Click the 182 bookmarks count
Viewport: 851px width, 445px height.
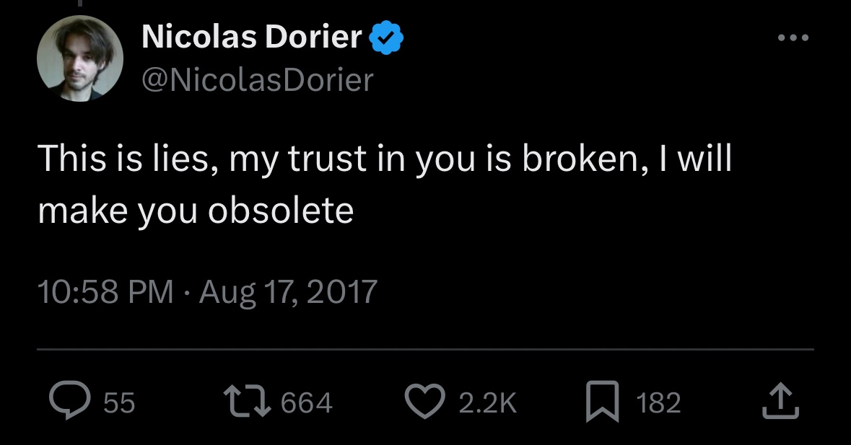coord(658,402)
